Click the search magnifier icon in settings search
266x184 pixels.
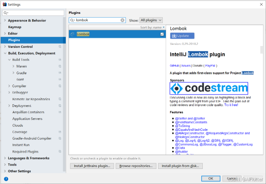coord(5,13)
